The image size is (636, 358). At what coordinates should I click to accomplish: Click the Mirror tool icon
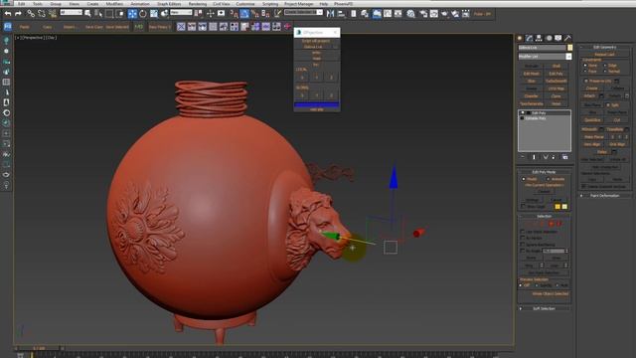(x=331, y=14)
